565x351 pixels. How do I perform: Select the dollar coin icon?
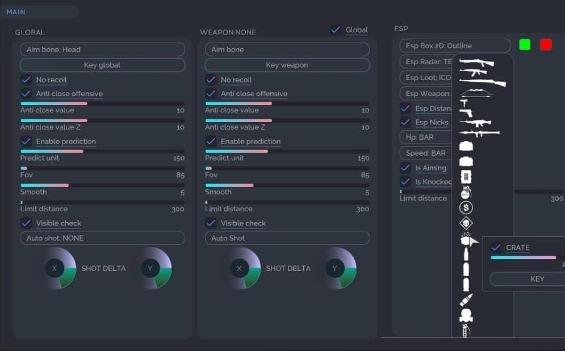click(466, 208)
